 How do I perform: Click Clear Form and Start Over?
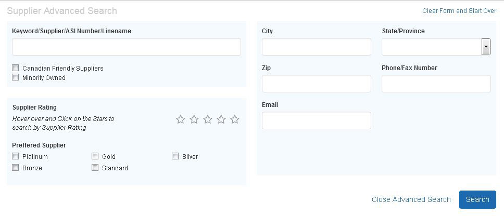click(x=459, y=11)
